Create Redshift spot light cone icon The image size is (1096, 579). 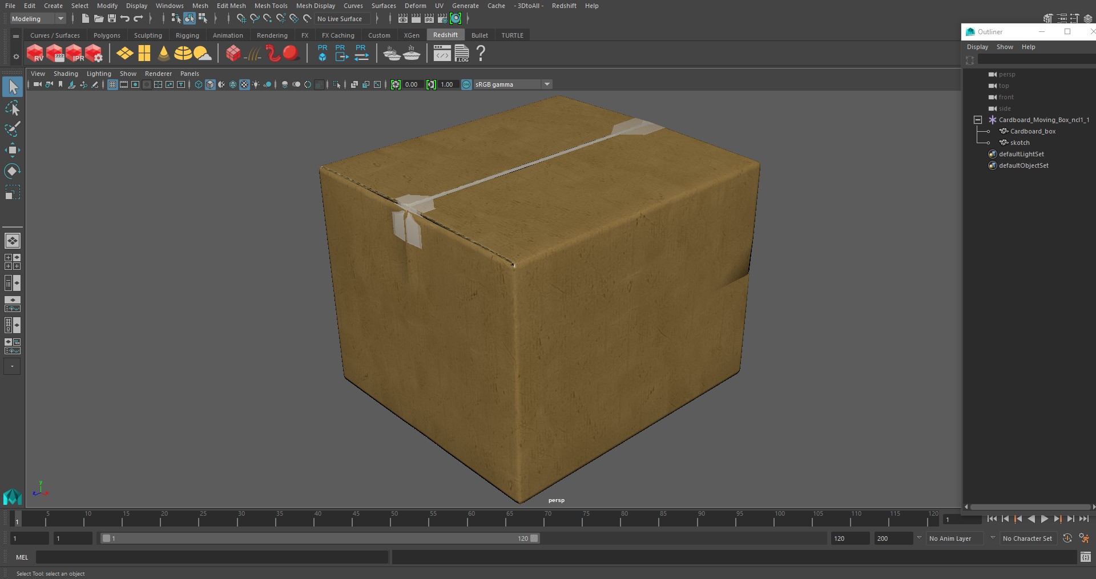(x=164, y=54)
